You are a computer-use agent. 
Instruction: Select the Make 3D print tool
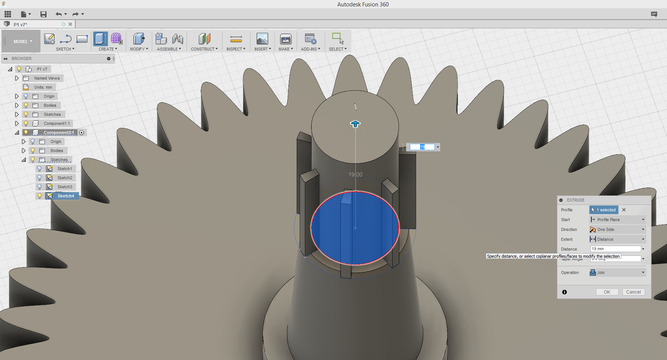[285, 39]
